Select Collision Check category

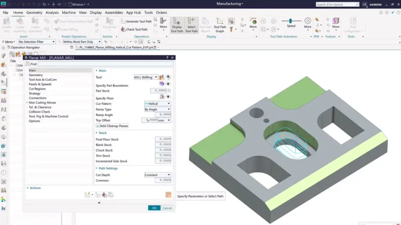(x=39, y=112)
